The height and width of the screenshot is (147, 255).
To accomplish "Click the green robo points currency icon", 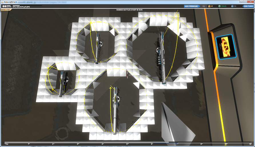I will point(219,6).
